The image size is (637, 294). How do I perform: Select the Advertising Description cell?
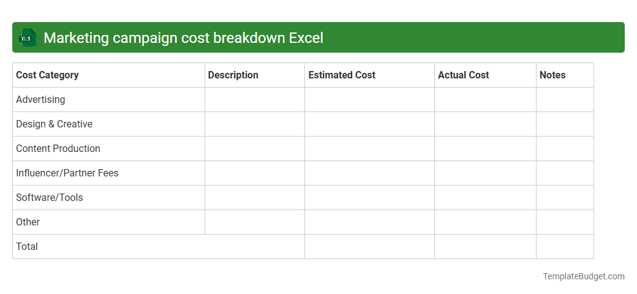(255, 99)
